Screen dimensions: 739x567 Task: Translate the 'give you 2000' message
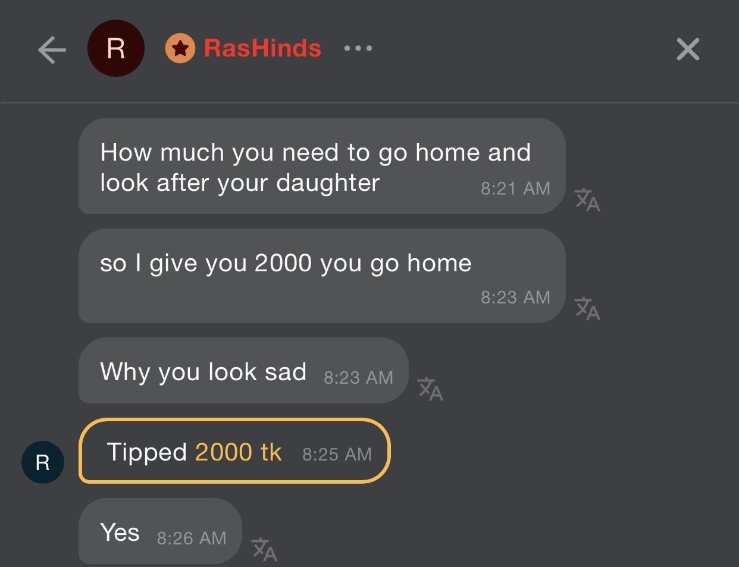point(587,309)
